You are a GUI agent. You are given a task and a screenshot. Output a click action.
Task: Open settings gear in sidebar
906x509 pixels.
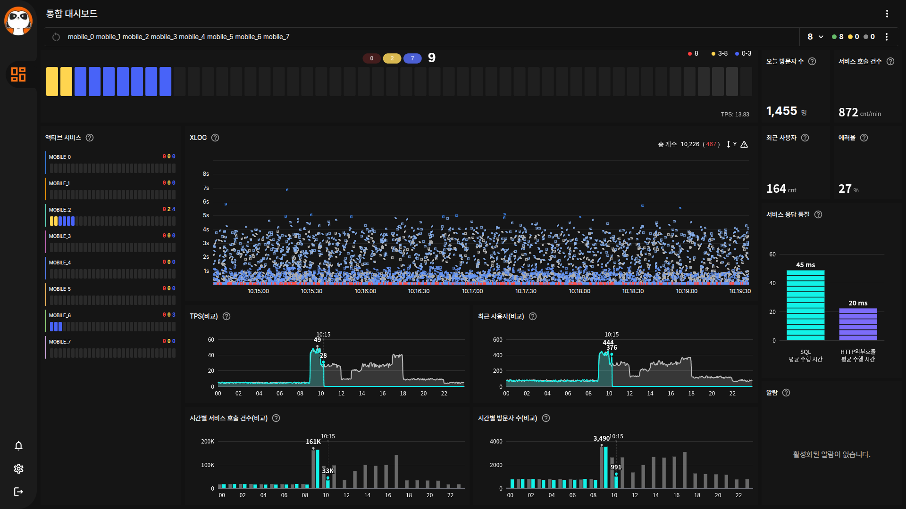(18, 468)
